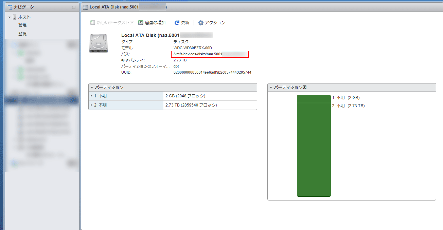This screenshot has width=443, height=230.
Task: Expand partition row 1: 不明
Action: tap(92, 96)
